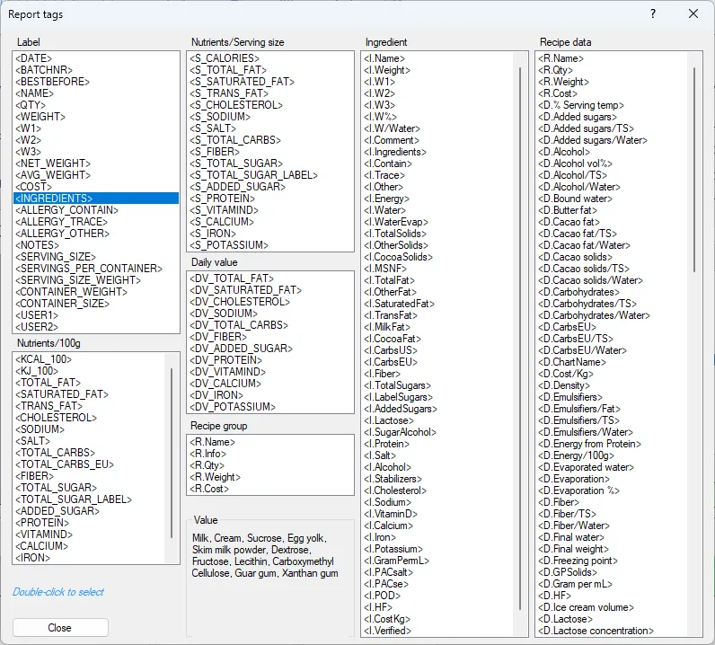Image resolution: width=715 pixels, height=645 pixels.
Task: Select the <D.Energy from Protein> tag
Action: tap(589, 444)
